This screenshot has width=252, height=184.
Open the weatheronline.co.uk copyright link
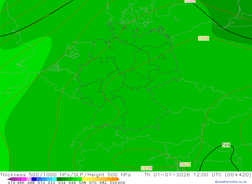pos(231,182)
